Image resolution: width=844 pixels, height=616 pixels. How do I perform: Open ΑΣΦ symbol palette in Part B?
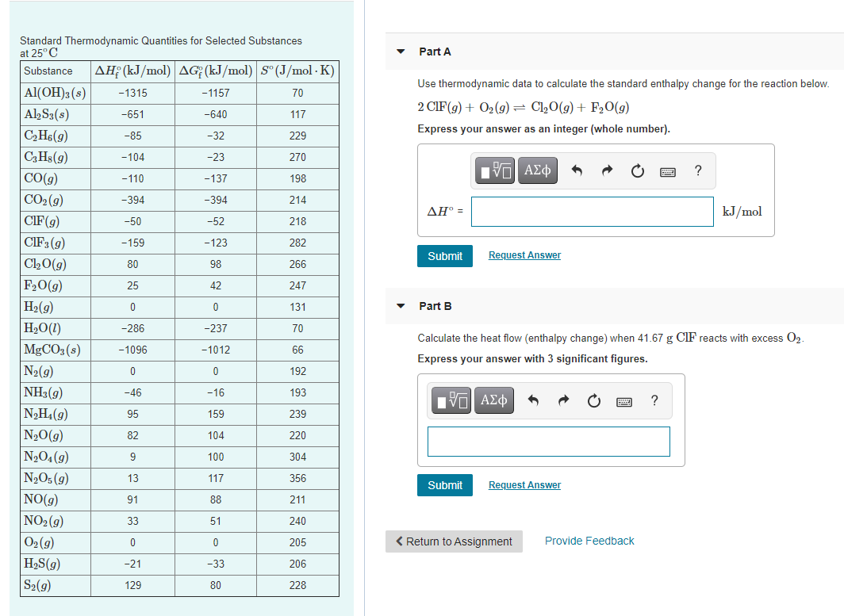pos(493,400)
